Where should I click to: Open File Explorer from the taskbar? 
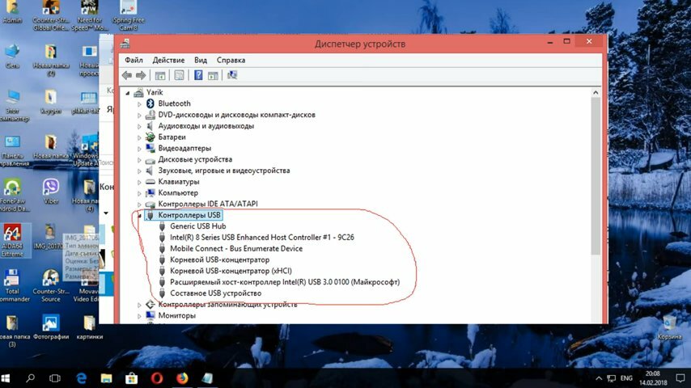[106, 378]
